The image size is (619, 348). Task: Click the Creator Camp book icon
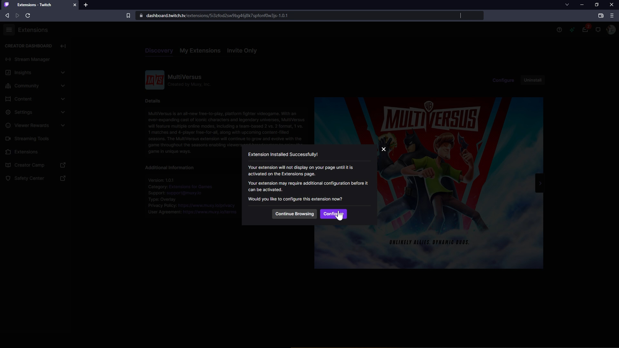[8, 165]
